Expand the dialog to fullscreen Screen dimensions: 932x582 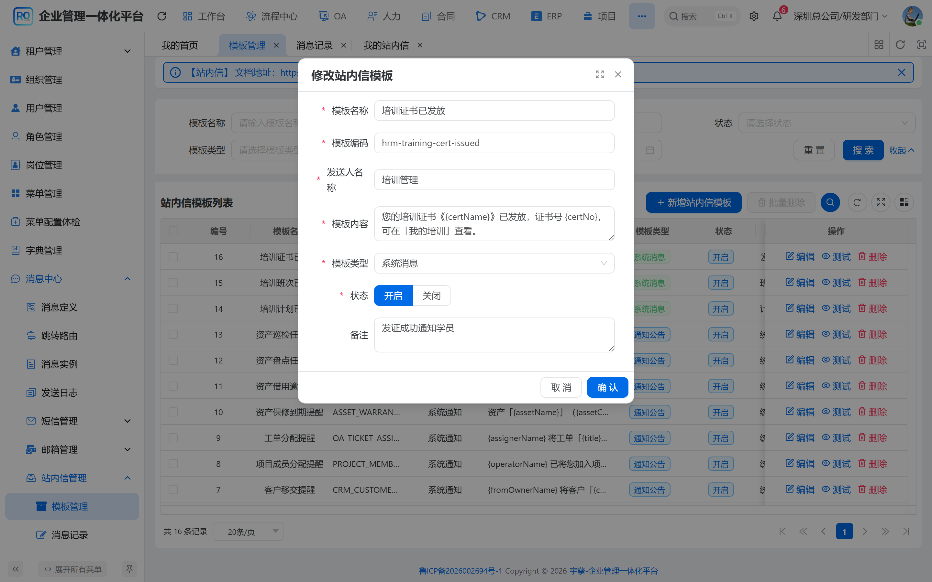coord(600,74)
